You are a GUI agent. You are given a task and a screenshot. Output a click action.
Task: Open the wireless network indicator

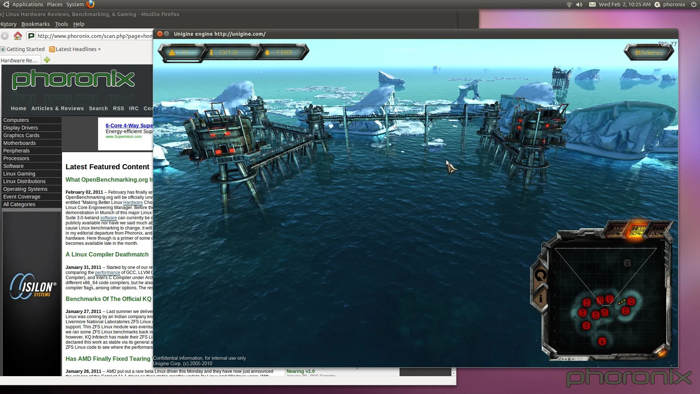(569, 4)
